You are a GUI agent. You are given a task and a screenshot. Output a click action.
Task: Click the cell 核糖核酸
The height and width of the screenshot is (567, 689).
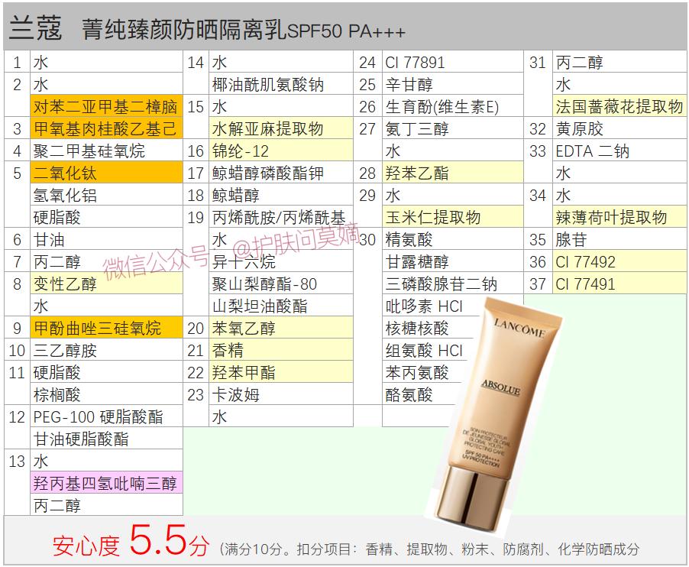pos(429,328)
